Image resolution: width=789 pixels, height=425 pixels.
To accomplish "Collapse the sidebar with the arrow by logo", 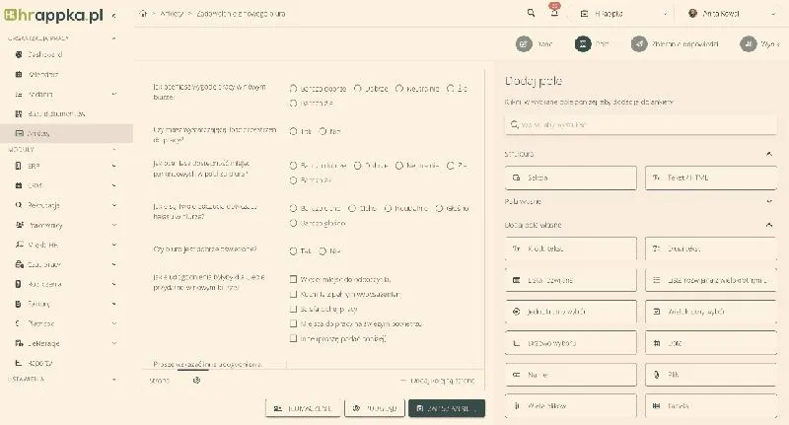I will 114,16.
